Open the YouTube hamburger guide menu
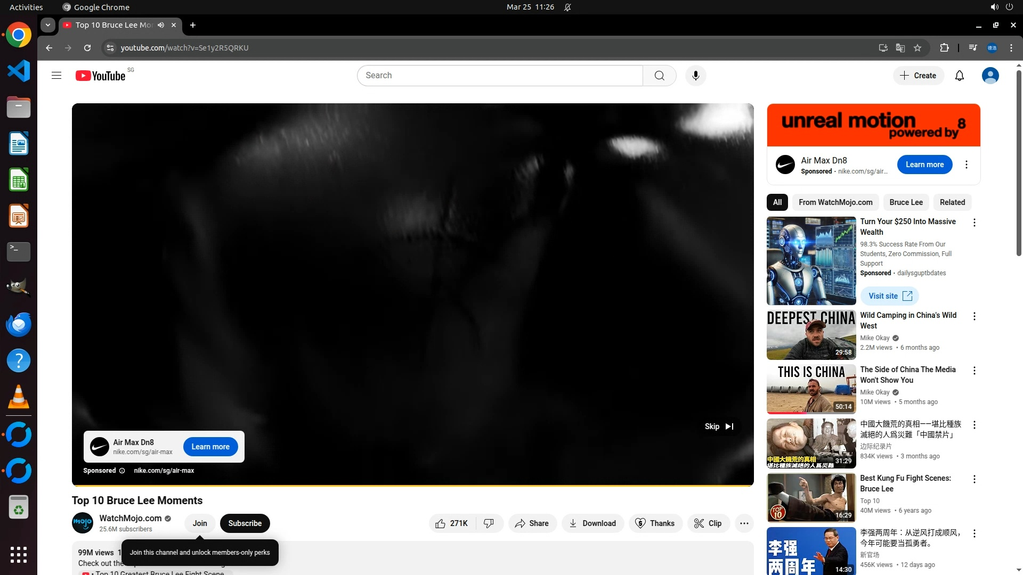Screen dimensions: 1023x575 [56, 76]
